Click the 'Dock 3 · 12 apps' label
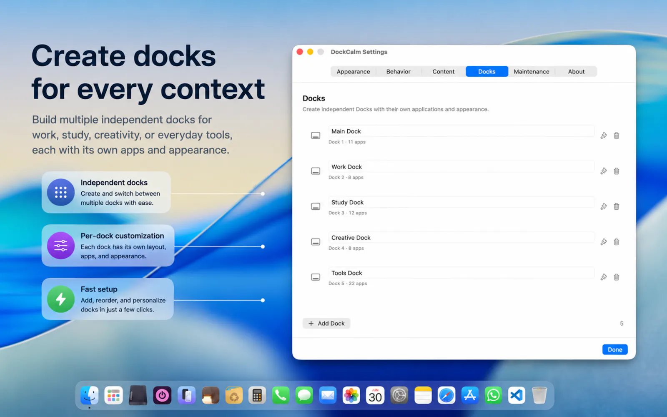This screenshot has height=417, width=667. [x=348, y=213]
